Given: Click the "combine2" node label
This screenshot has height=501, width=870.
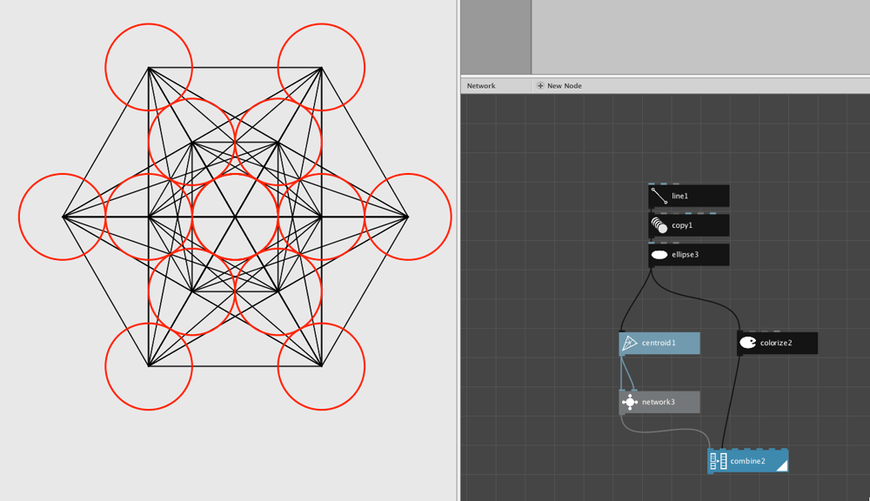Looking at the screenshot, I should pyautogui.click(x=748, y=461).
